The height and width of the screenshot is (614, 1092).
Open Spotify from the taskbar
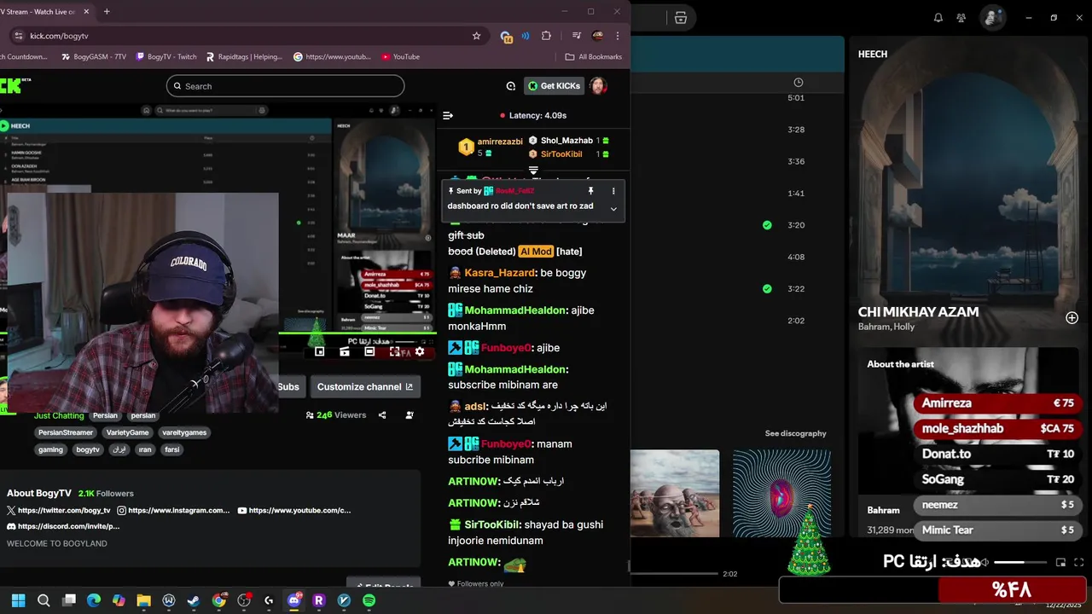(369, 600)
